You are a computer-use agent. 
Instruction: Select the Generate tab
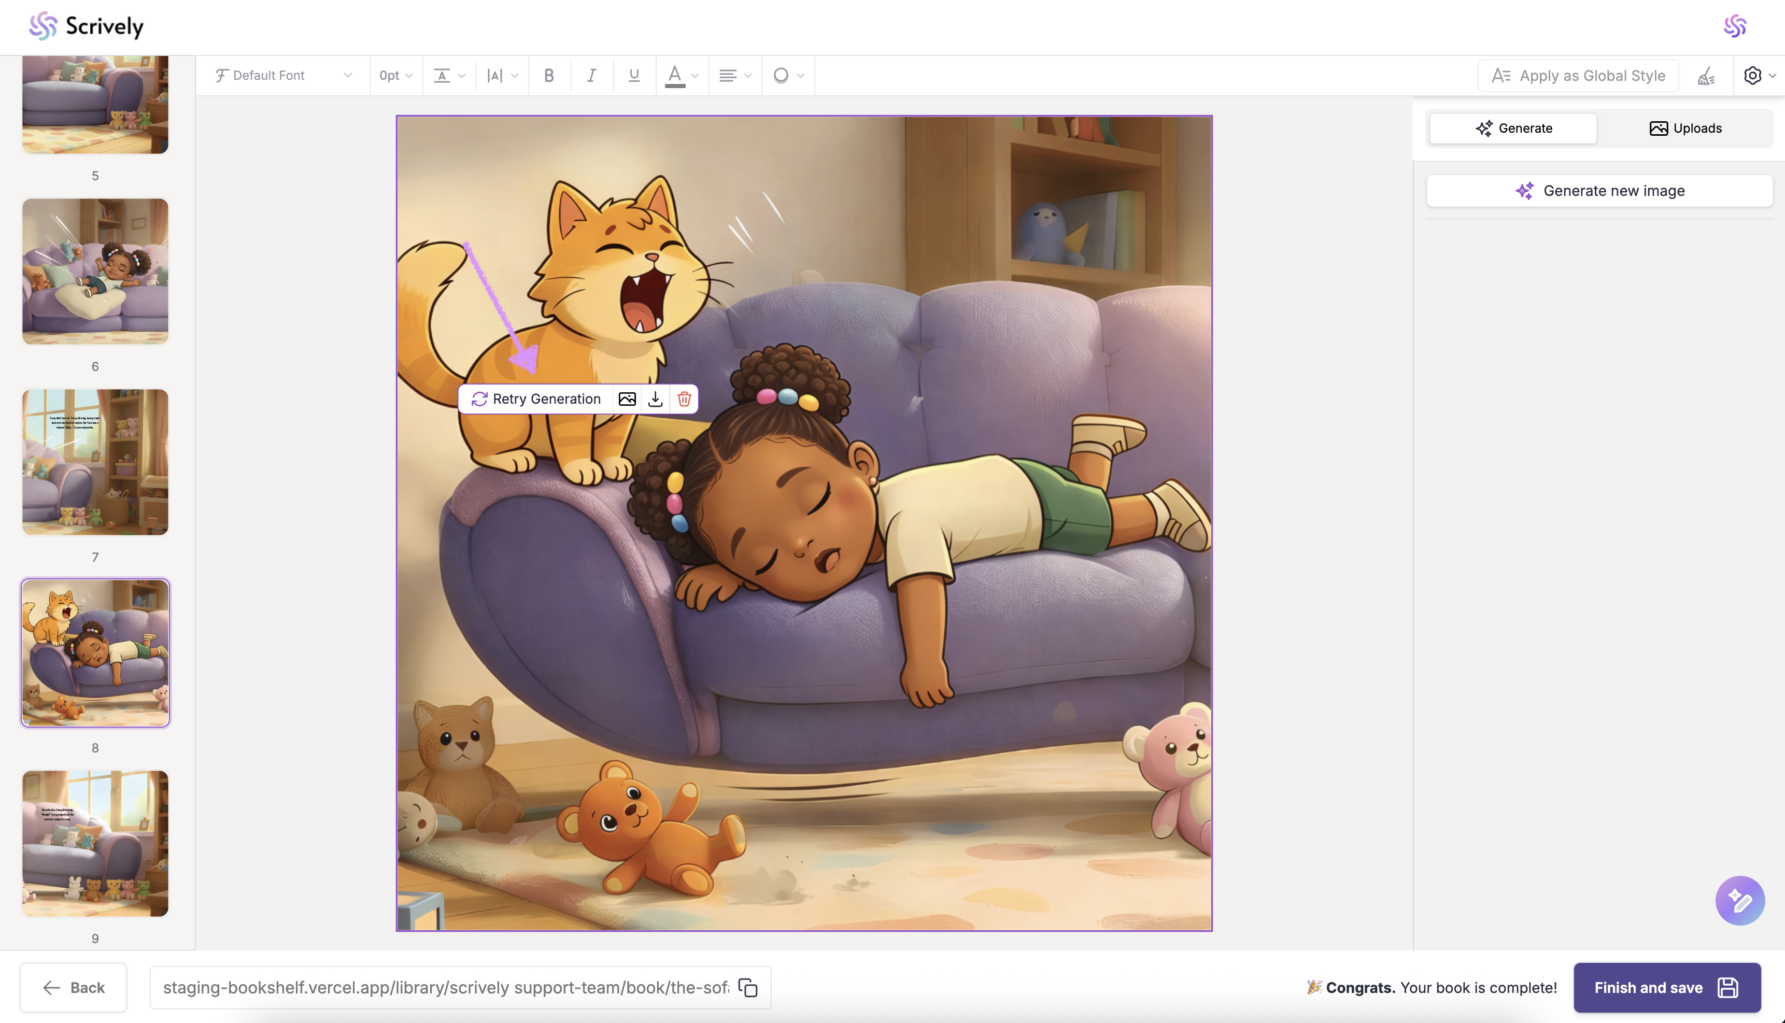[1513, 128]
